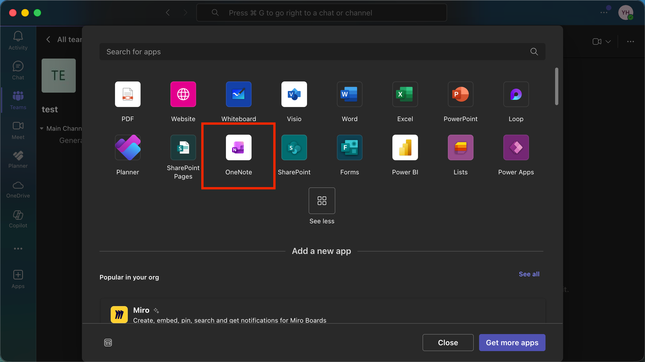Image resolution: width=645 pixels, height=362 pixels.
Task: Click 'Popular in your org' heading
Action: click(x=129, y=277)
